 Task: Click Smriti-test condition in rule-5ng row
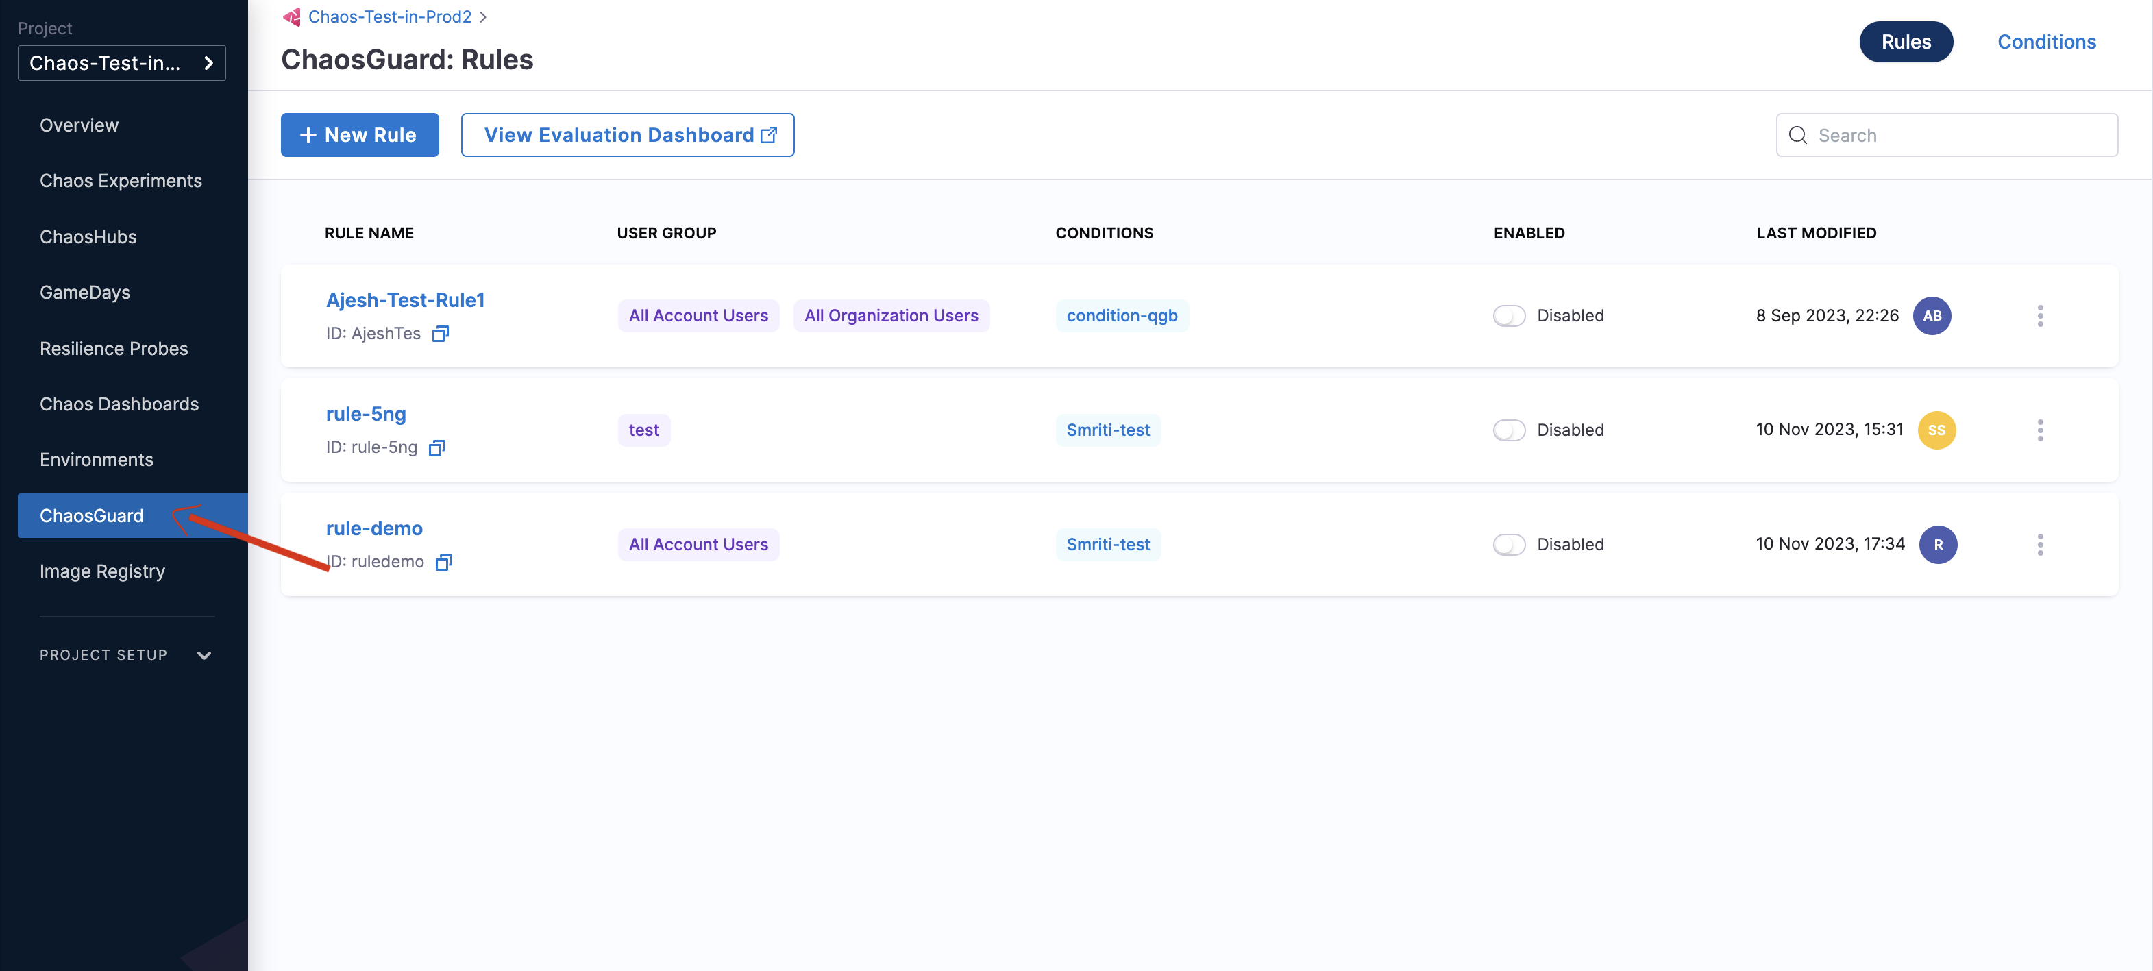(1107, 430)
